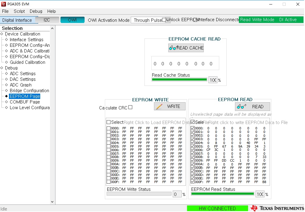305x212 pixels.
Task: Click the sidebar scroll down arrow
Action: pos(52,202)
